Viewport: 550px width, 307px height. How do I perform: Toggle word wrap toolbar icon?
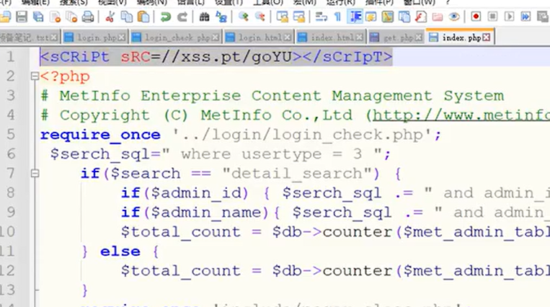pyautogui.click(x=321, y=17)
